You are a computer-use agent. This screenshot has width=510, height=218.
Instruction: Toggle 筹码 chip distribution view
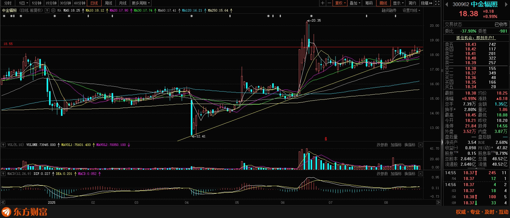(x=369, y=3)
